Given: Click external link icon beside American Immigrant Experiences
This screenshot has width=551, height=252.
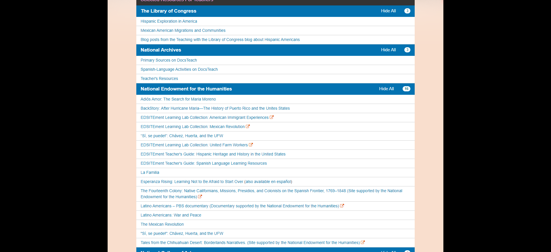Looking at the screenshot, I should 272,117.
